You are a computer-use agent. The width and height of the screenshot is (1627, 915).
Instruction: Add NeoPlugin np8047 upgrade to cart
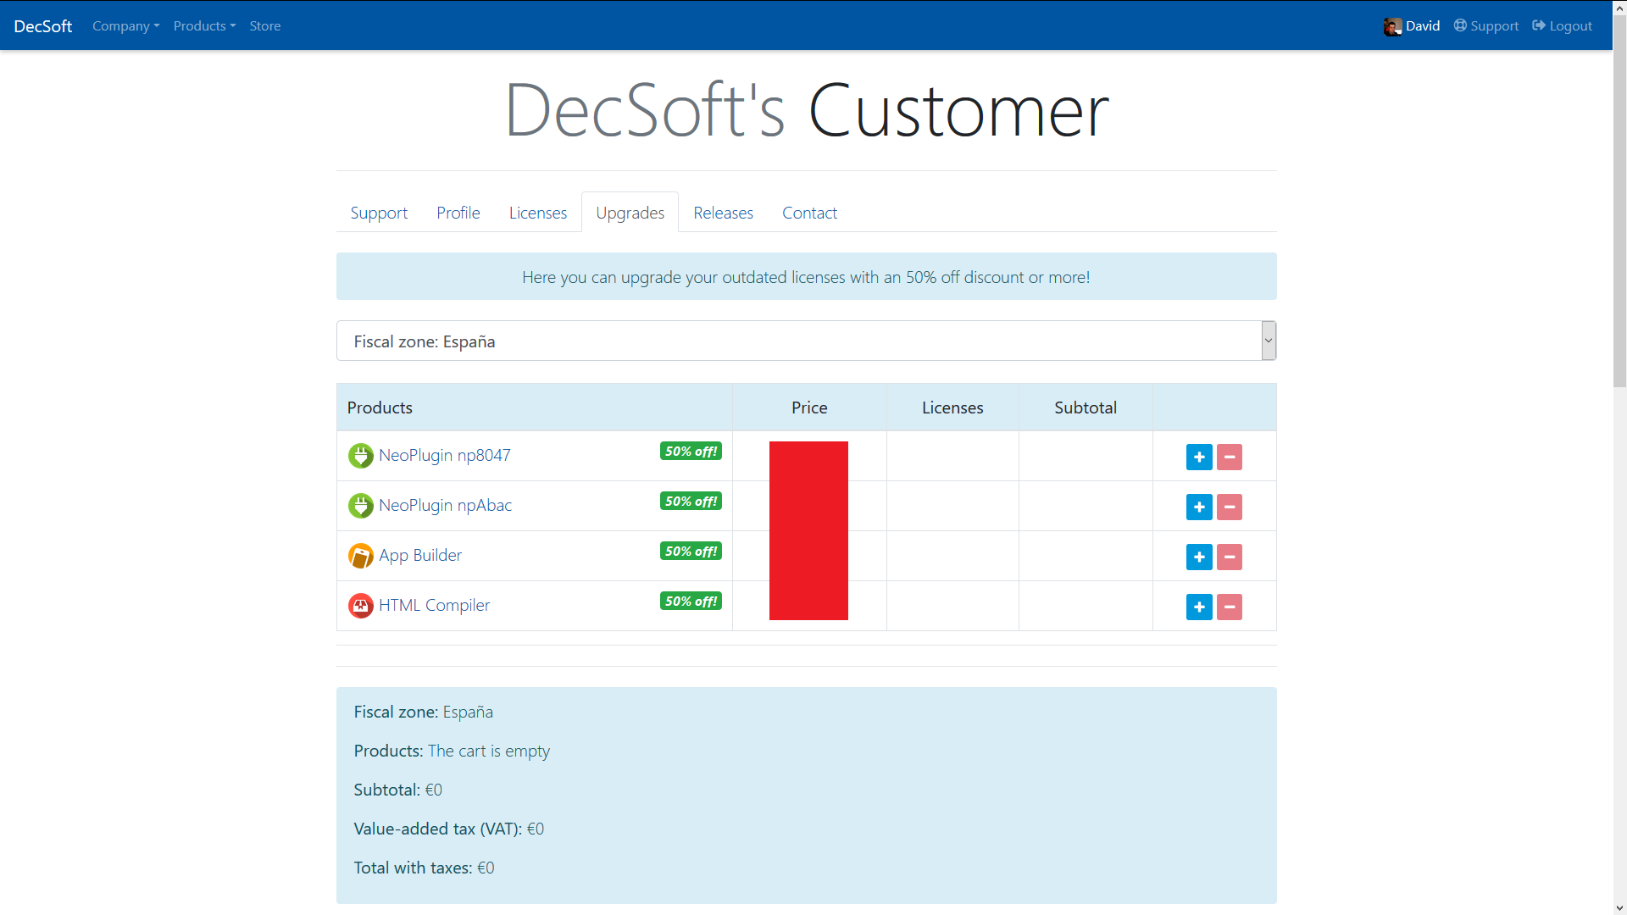point(1199,456)
